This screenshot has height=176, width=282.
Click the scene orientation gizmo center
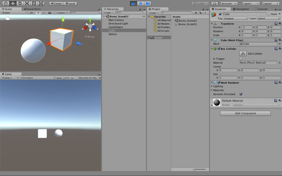tap(90, 26)
